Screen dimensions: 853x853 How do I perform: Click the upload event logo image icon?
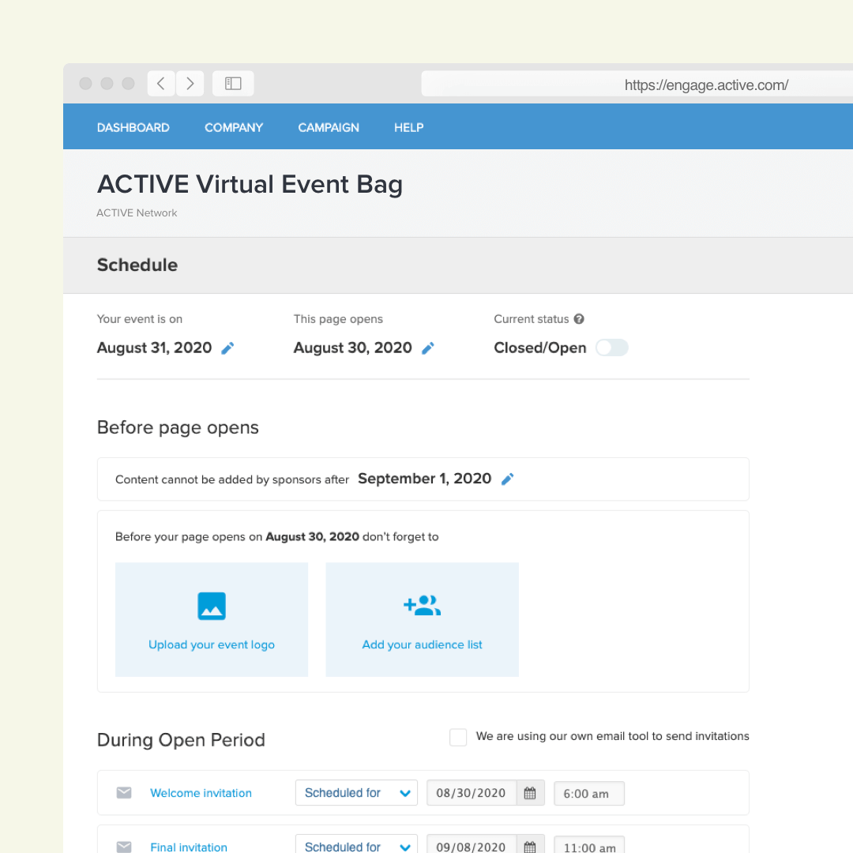[x=211, y=607]
